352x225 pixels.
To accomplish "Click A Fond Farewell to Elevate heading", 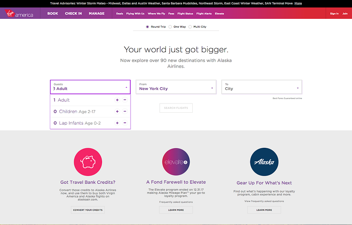I will coord(176,182).
